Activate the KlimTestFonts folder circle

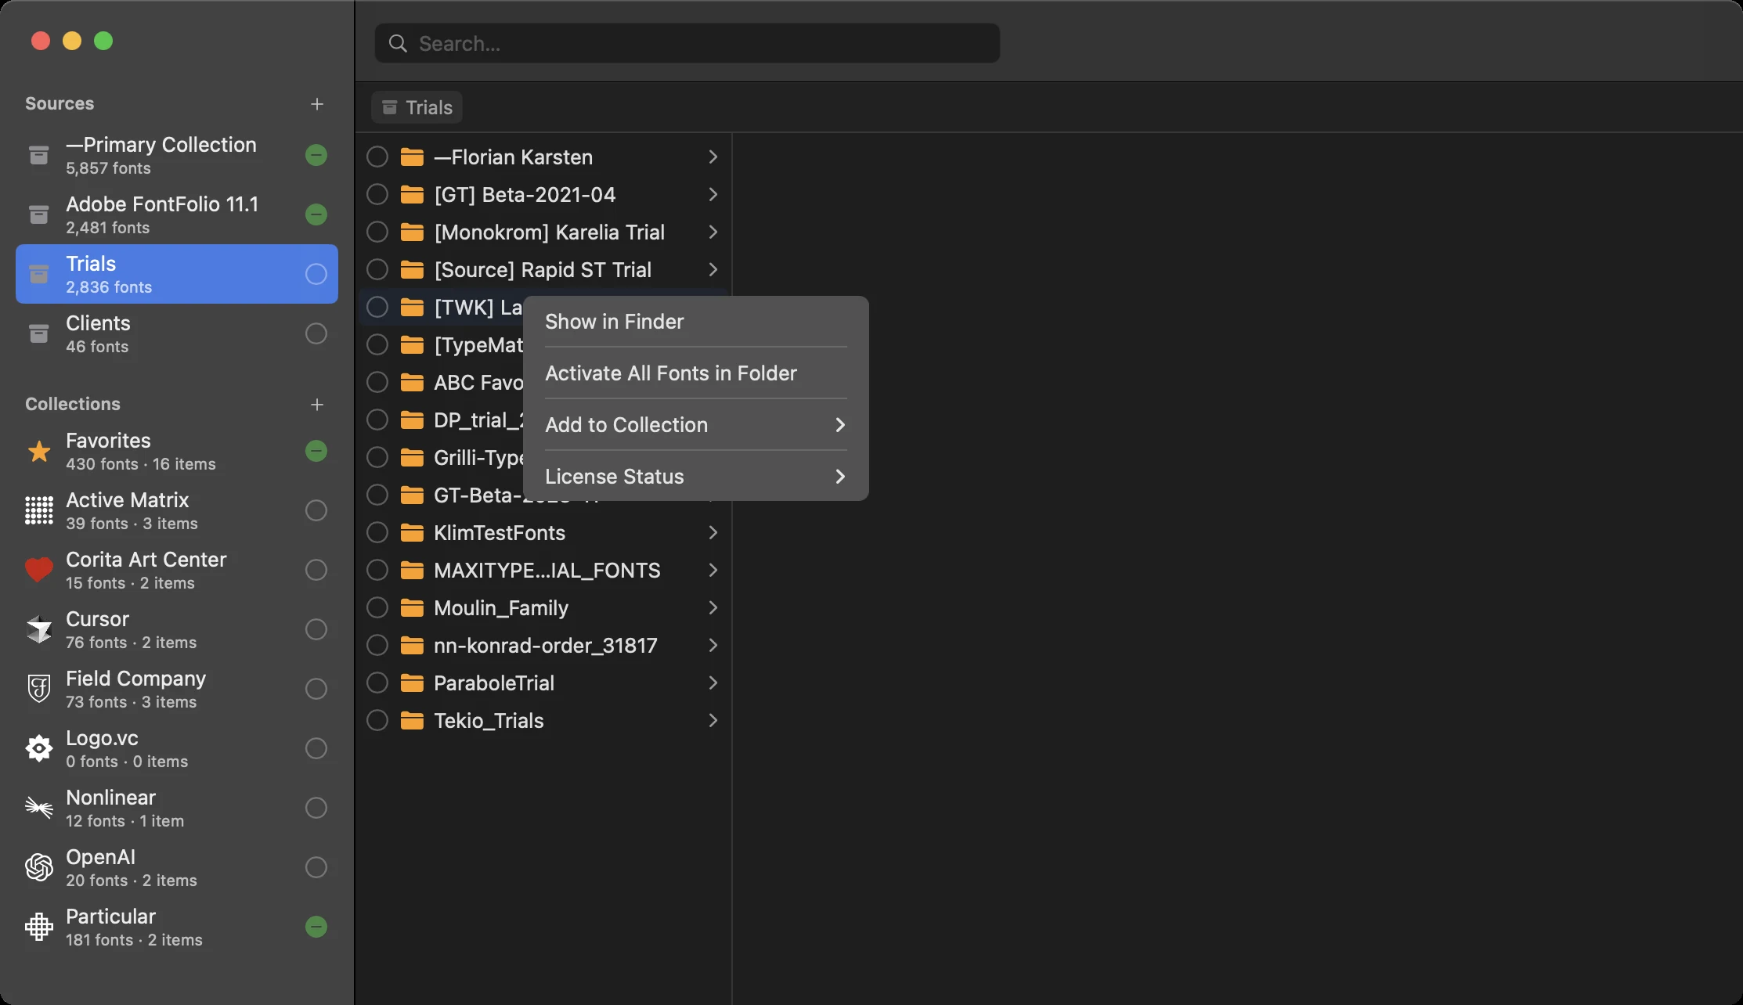coord(377,533)
